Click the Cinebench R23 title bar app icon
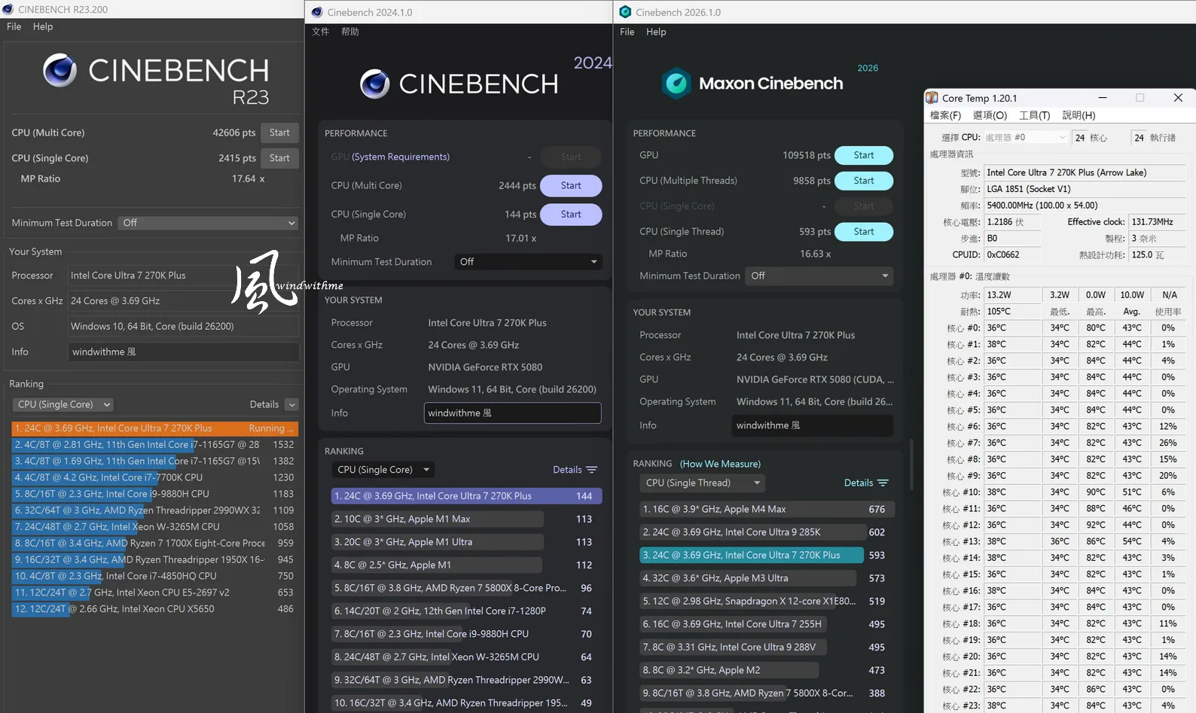The image size is (1196, 713). (x=8, y=10)
